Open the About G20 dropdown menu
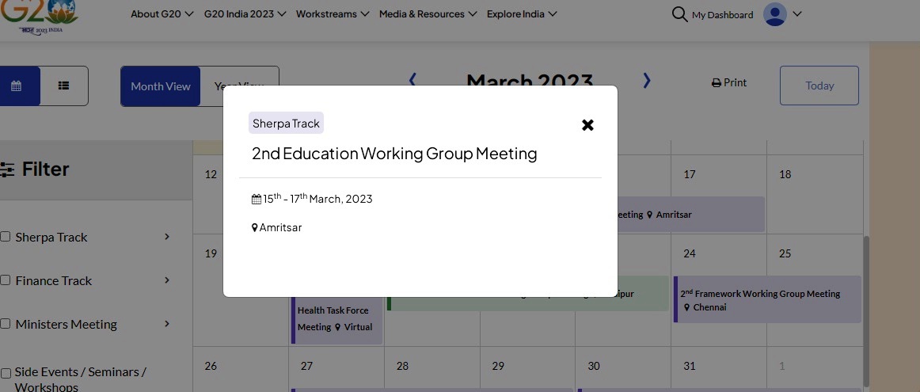Image resolution: width=920 pixels, height=392 pixels. point(162,14)
